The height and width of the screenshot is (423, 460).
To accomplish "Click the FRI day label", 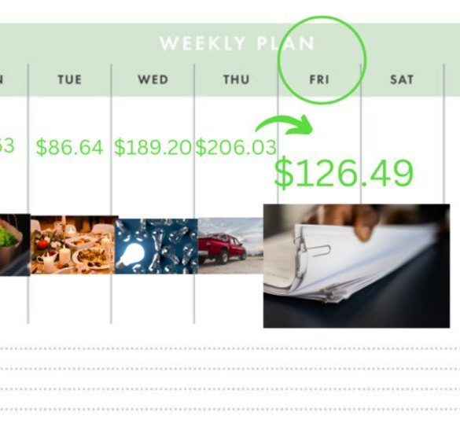I will pos(319,79).
